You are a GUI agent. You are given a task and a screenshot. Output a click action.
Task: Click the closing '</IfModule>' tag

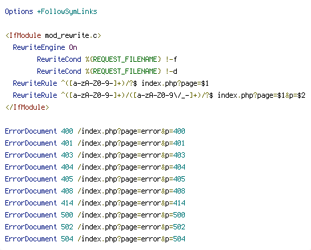[27, 107]
